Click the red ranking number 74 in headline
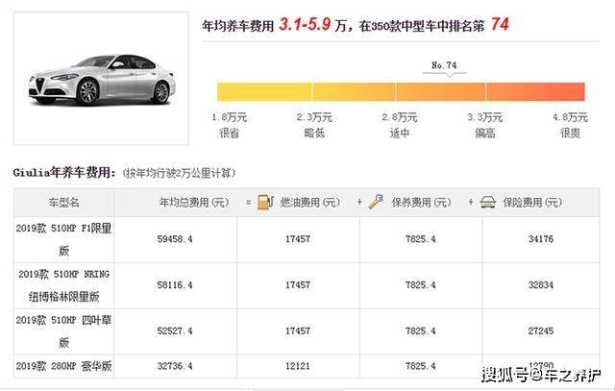This screenshot has width=615, height=391. [500, 24]
